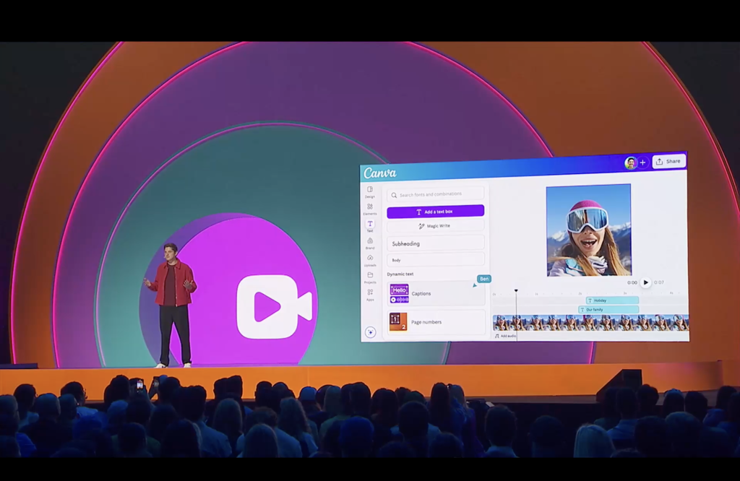Image resolution: width=740 pixels, height=481 pixels.
Task: Open the Elements sidebar icon
Action: click(x=370, y=208)
